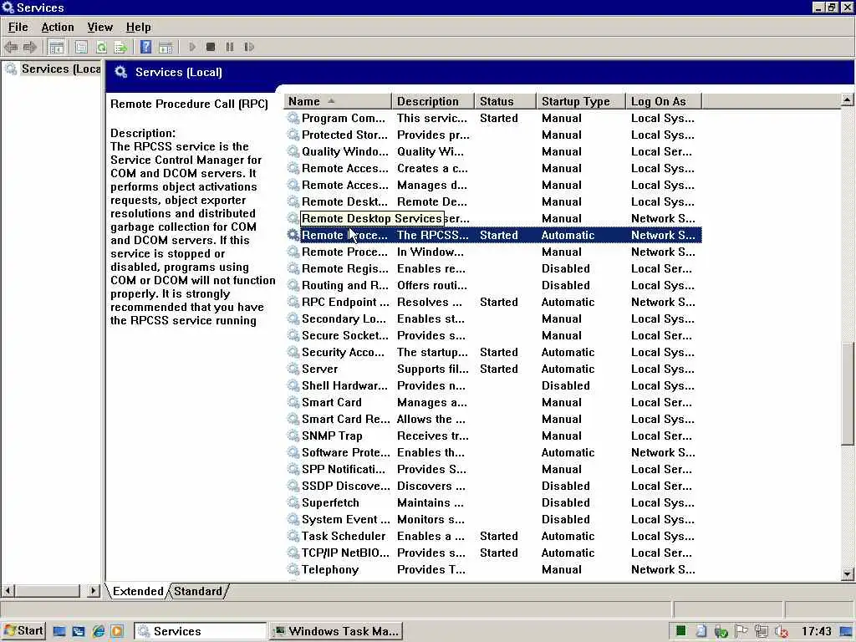Click the Action Center flag tray icon
Screen dimensions: 856x642
click(x=741, y=632)
